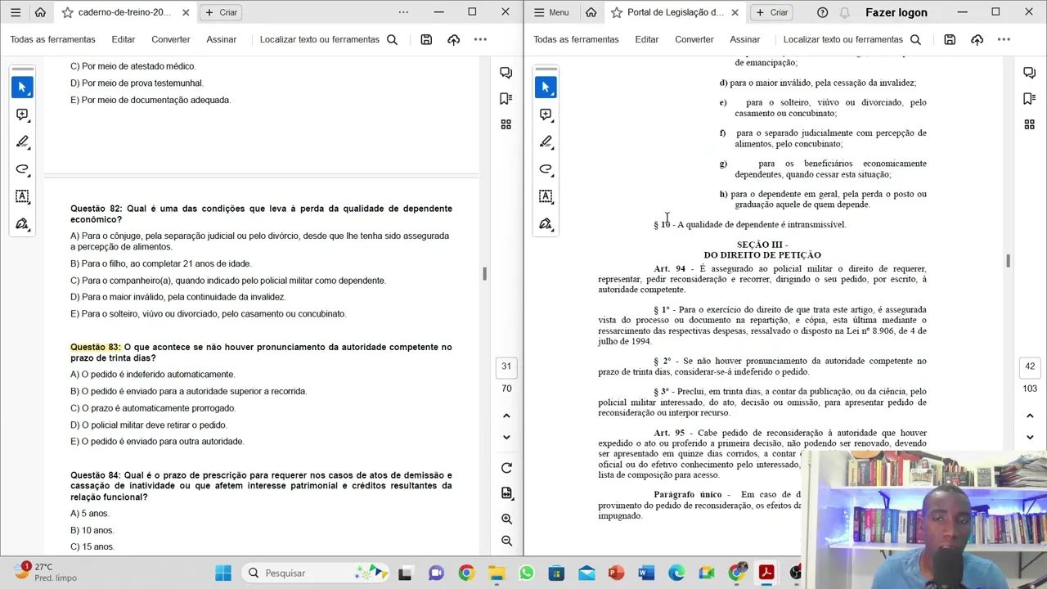
Task: Go to Home in the right window
Action: pos(591,12)
